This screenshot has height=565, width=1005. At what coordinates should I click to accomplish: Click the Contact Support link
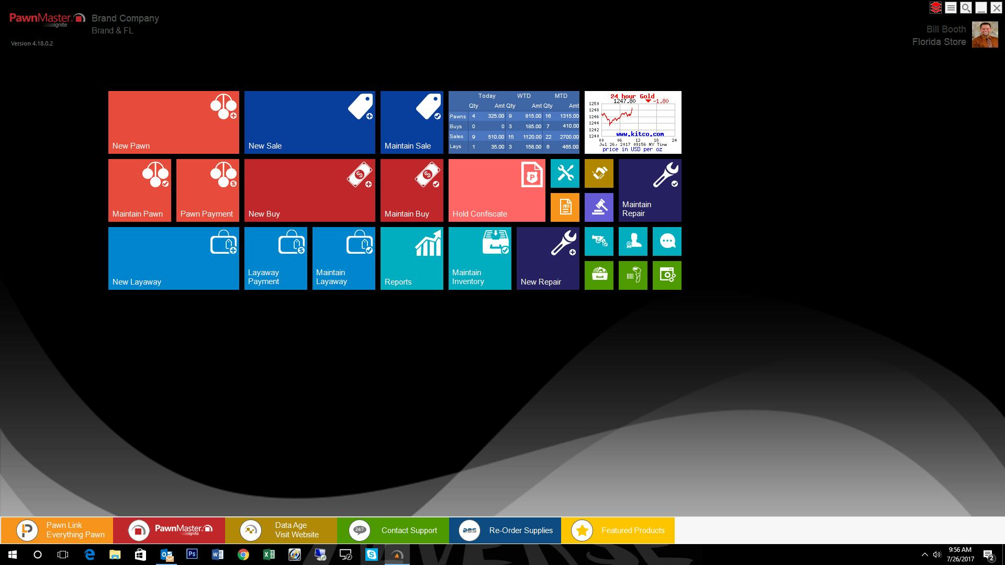pyautogui.click(x=393, y=530)
